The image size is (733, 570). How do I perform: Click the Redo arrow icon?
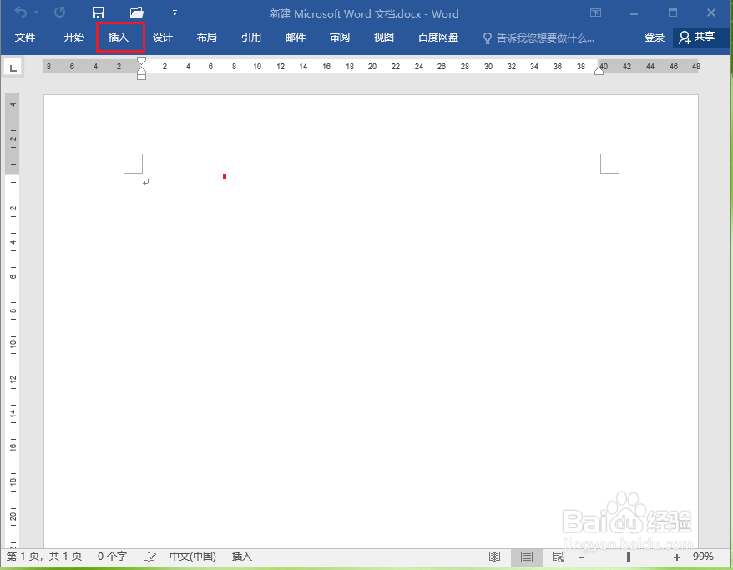coord(58,13)
